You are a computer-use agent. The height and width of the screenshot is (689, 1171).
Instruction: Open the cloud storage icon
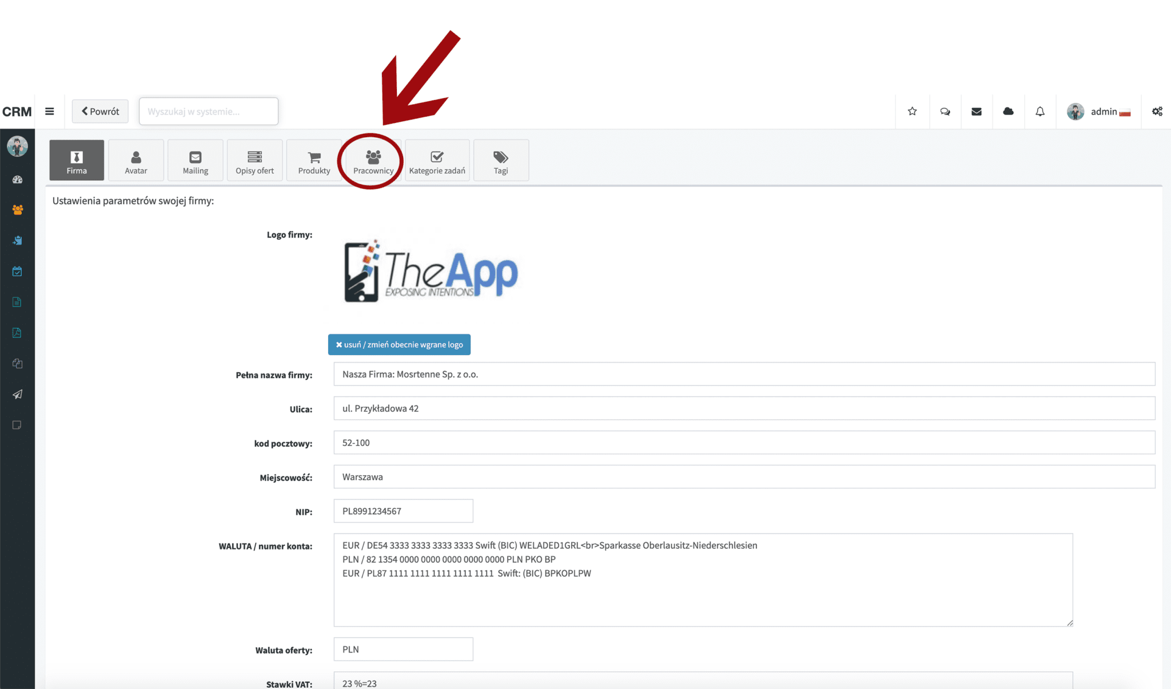[1008, 111]
